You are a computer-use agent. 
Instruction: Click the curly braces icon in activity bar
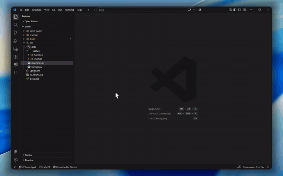pyautogui.click(x=16, y=73)
